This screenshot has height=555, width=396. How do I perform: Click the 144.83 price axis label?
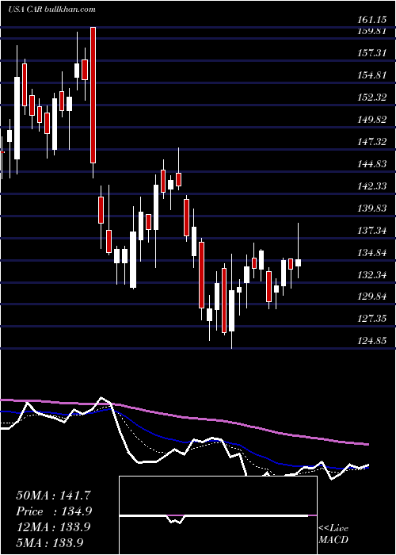371,164
